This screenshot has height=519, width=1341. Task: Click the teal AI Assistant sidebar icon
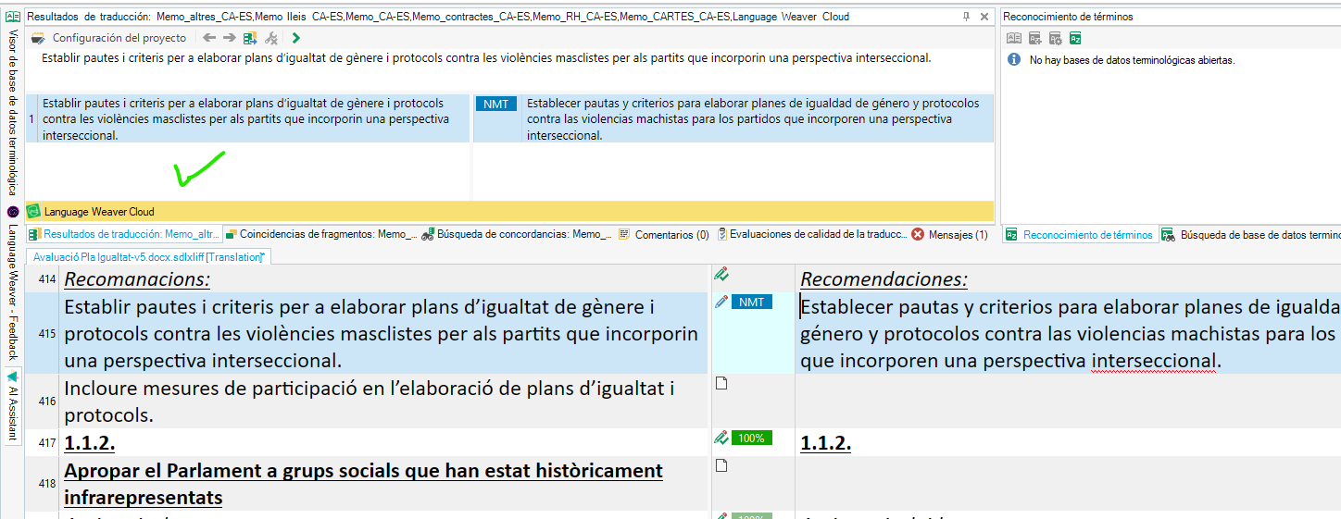[x=13, y=377]
